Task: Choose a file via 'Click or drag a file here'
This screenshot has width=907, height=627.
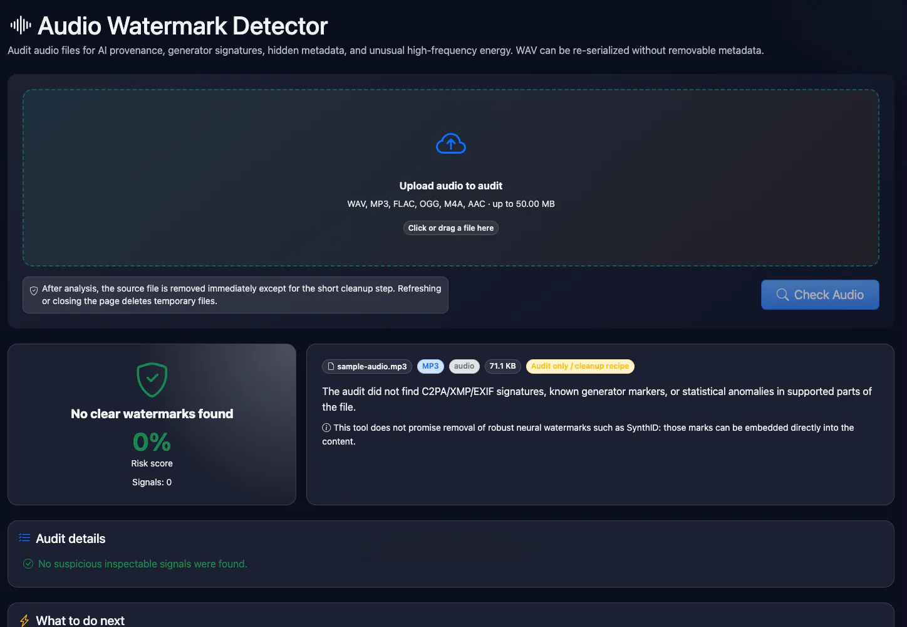Action: point(451,228)
